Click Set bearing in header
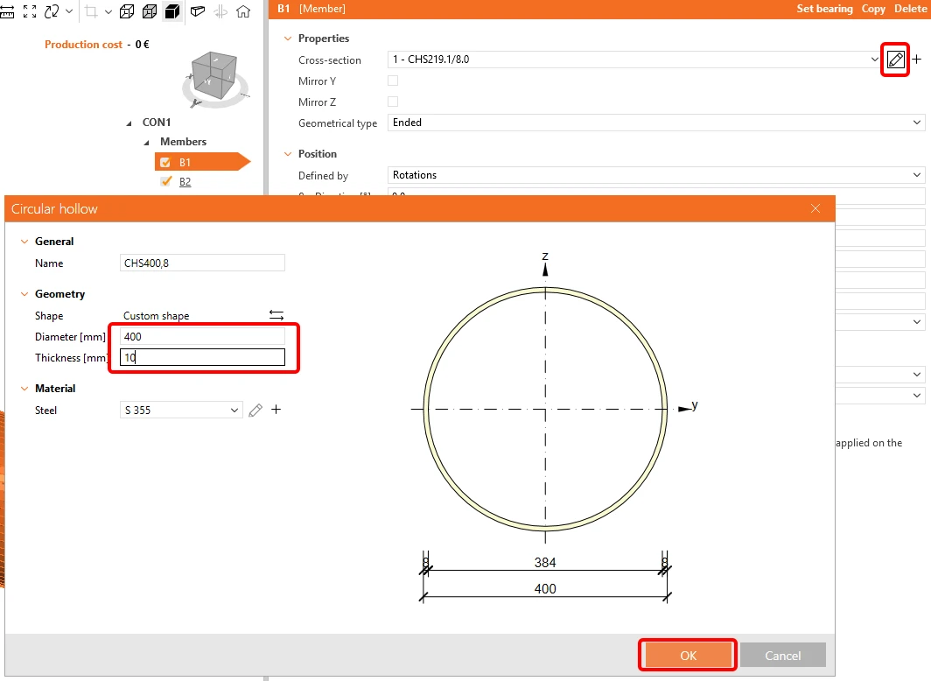Screen dimensions: 931x681 (x=824, y=9)
